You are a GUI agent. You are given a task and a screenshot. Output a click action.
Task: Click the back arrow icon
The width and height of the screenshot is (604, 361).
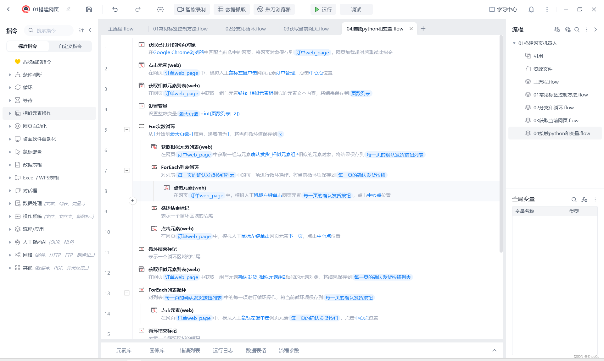pos(8,9)
